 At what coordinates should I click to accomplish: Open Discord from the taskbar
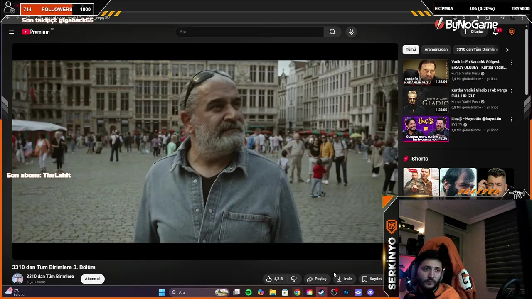370,292
